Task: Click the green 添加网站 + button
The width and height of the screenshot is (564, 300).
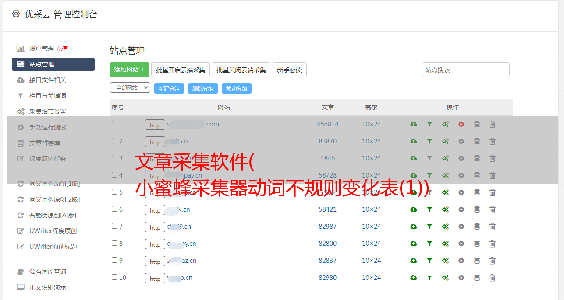Action: click(x=130, y=70)
